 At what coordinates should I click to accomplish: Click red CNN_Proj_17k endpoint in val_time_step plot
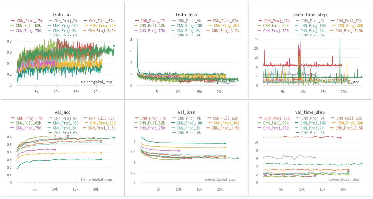coord(341,138)
